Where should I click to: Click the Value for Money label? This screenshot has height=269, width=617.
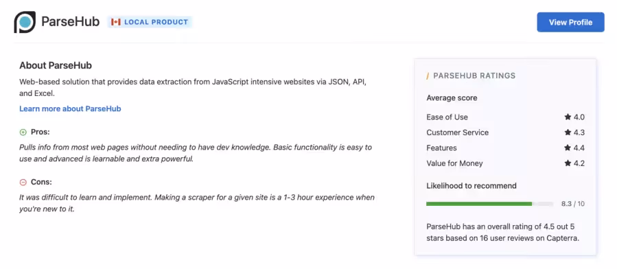454,163
